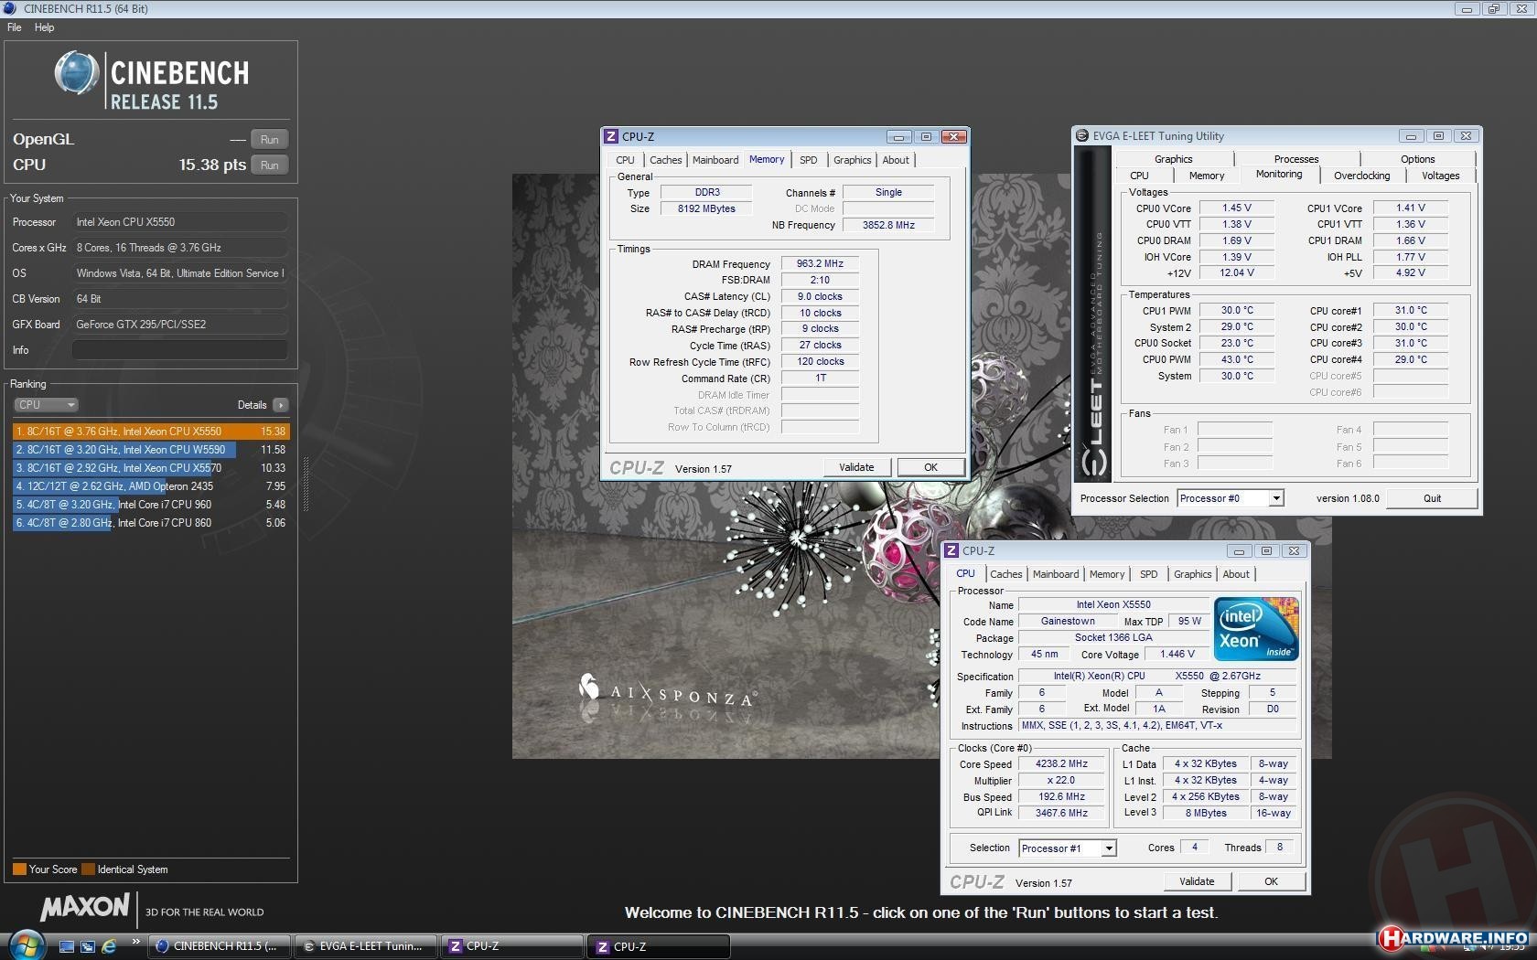Open Selection Processor #1 dropdown in CPU-Z

tap(1068, 848)
